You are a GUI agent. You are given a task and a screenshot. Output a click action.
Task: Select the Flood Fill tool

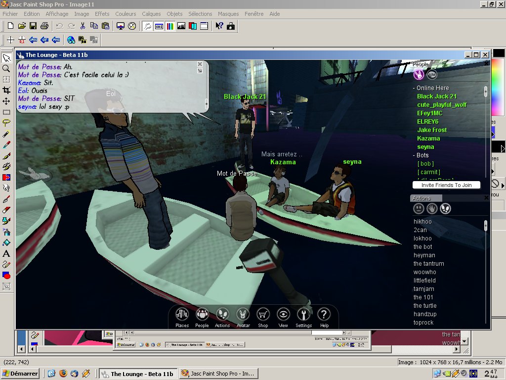[6, 242]
